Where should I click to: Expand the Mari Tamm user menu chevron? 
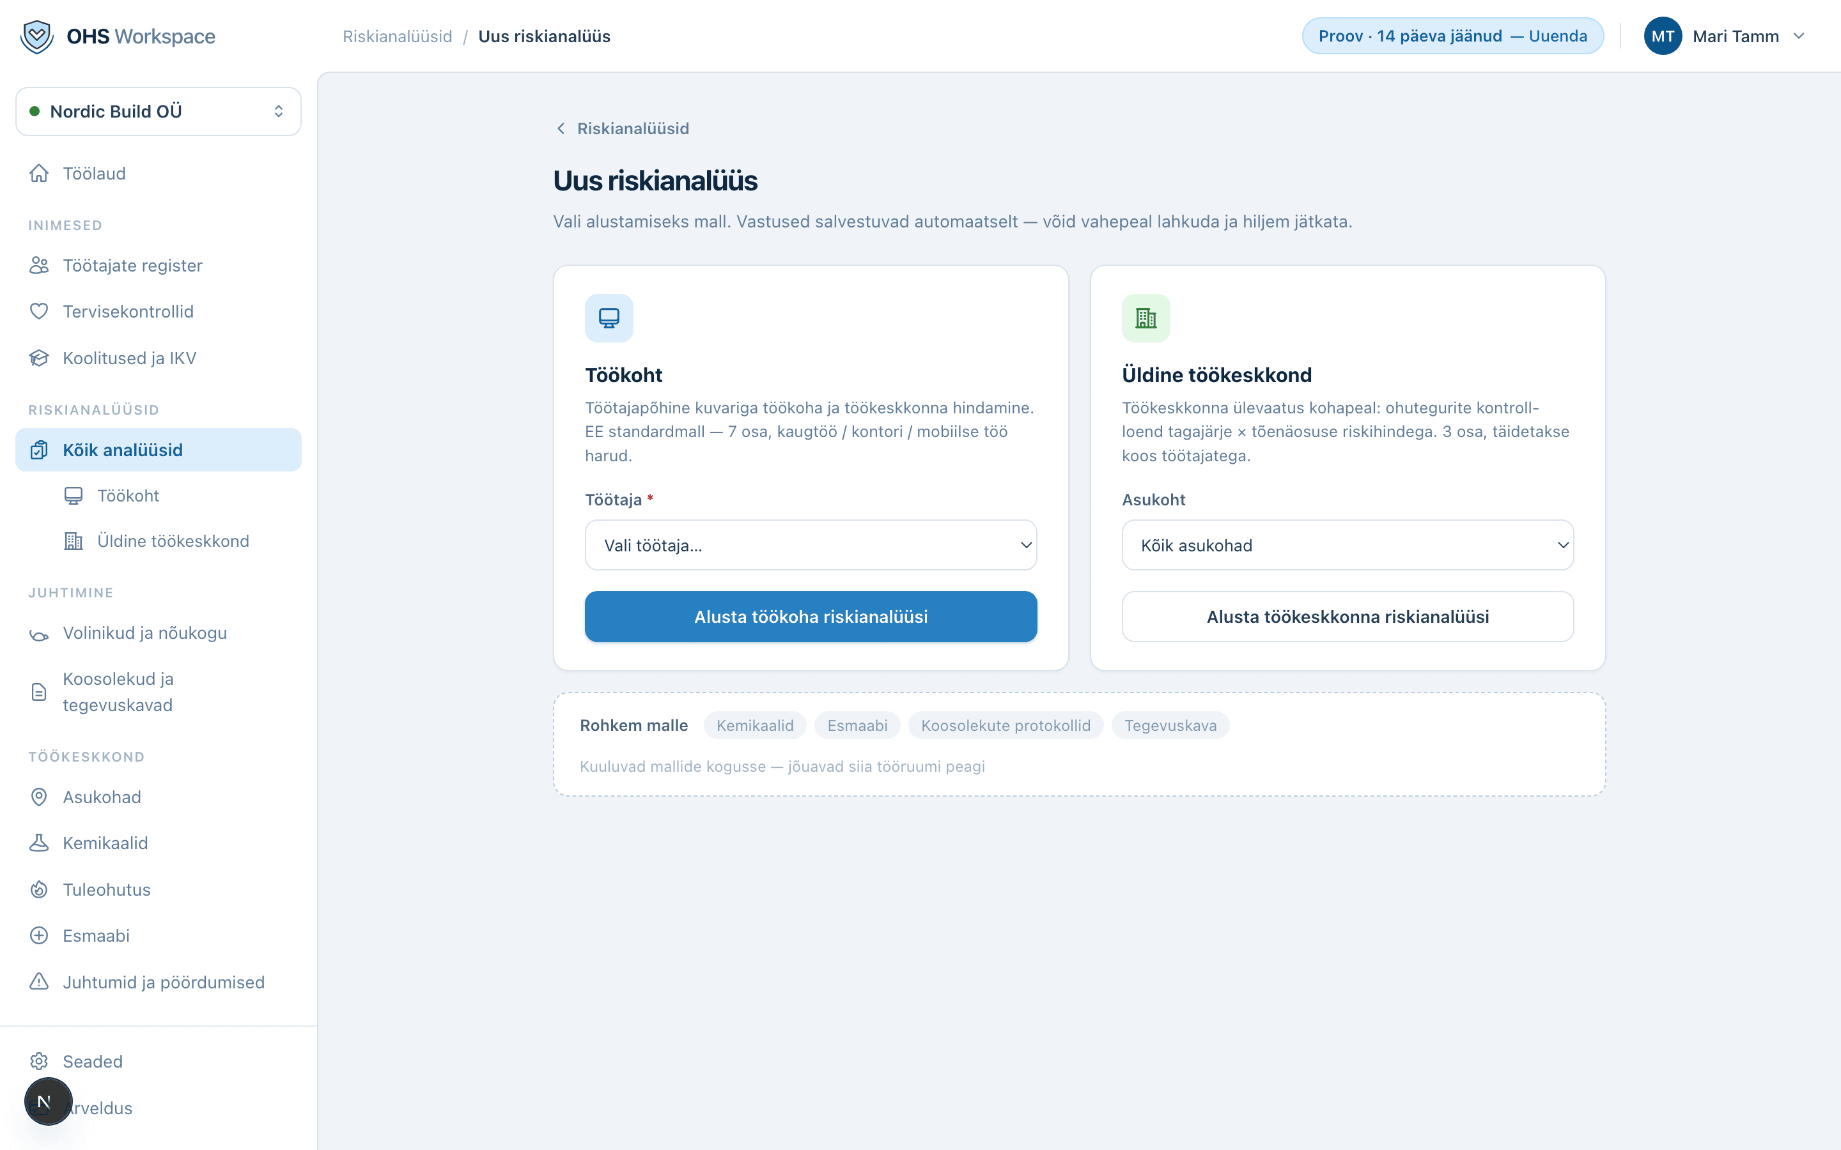[x=1798, y=36]
